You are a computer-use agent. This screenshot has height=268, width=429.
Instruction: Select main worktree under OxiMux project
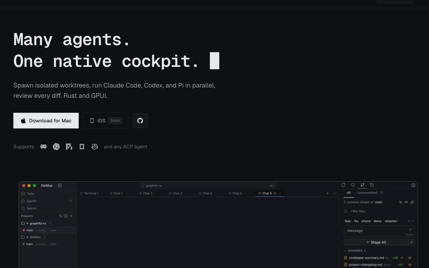tap(48, 244)
